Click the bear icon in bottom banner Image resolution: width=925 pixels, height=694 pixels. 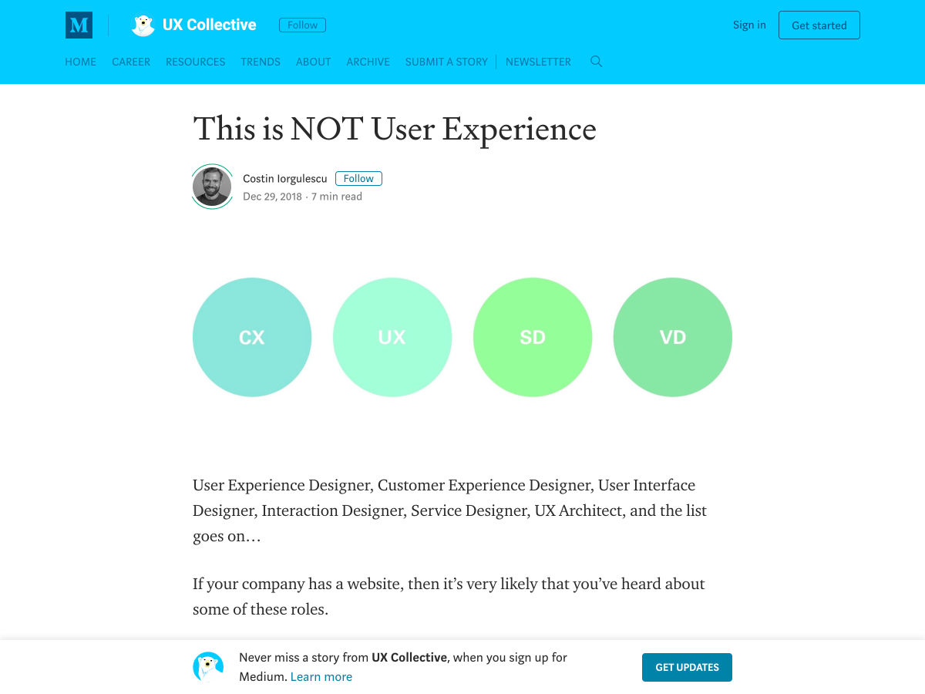pos(208,667)
